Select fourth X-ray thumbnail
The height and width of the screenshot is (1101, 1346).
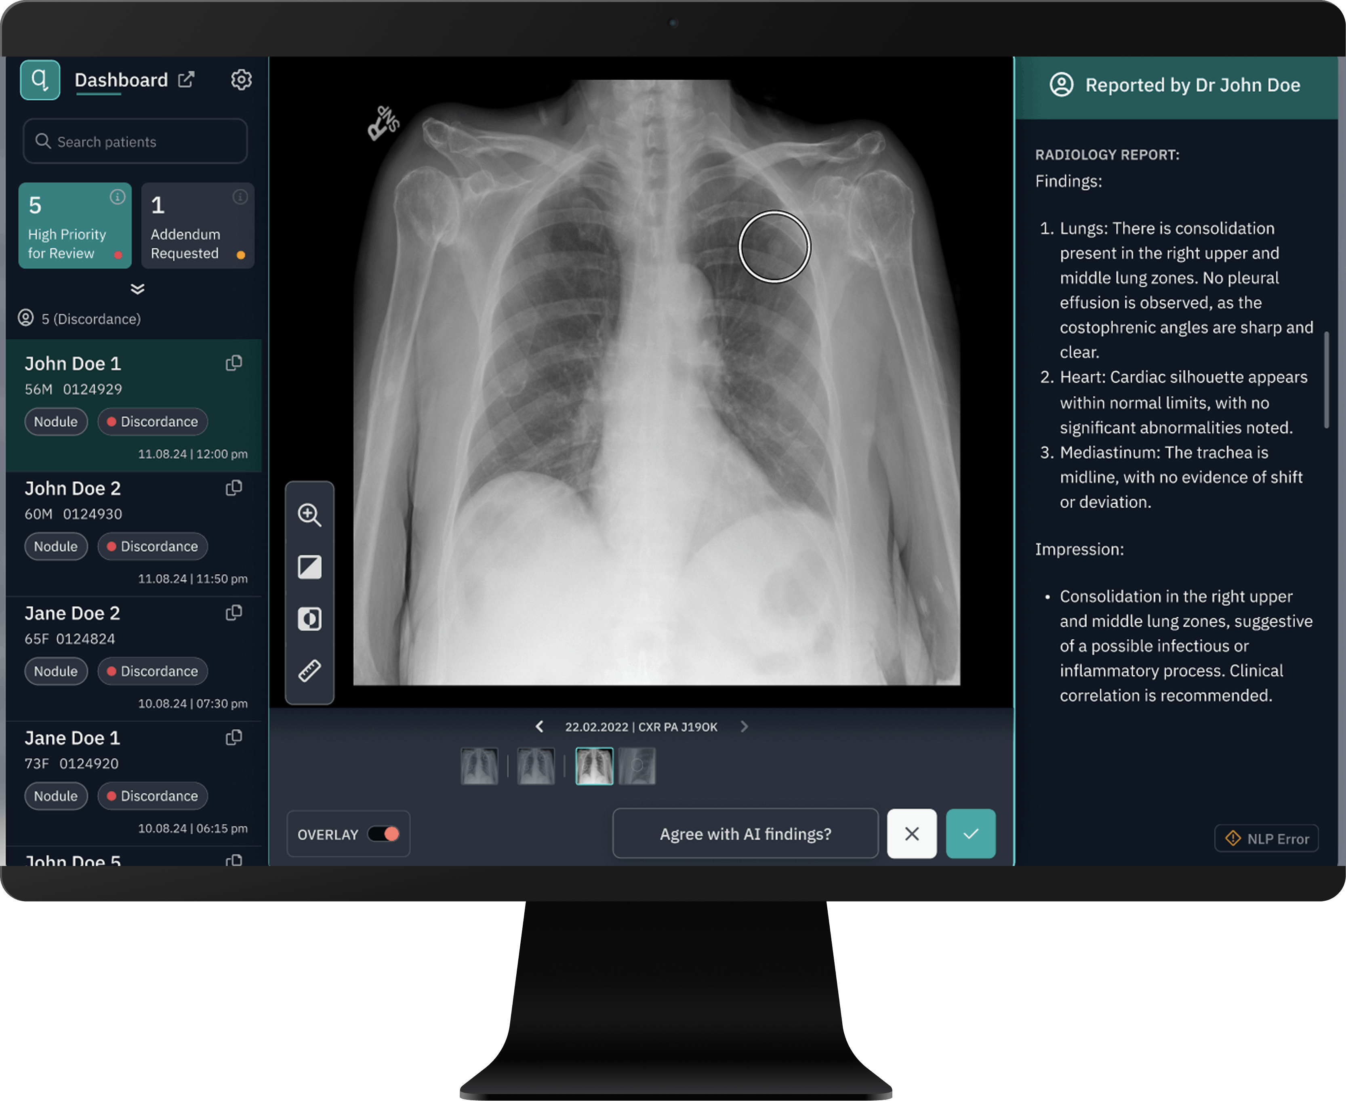pos(637,766)
